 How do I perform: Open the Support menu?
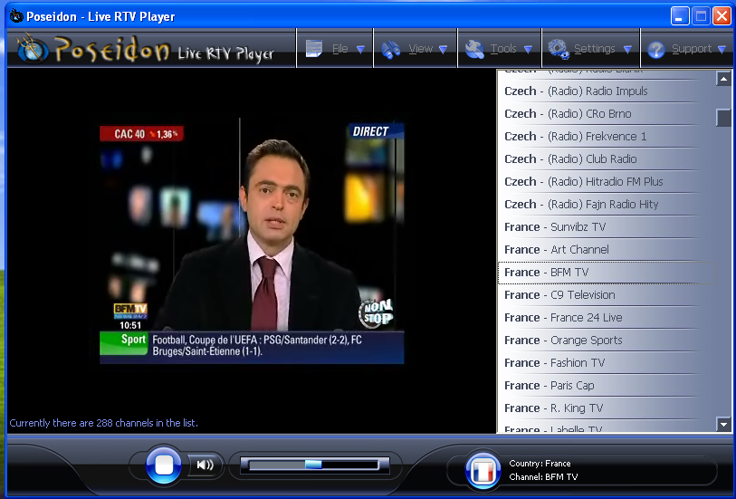pyautogui.click(x=687, y=48)
